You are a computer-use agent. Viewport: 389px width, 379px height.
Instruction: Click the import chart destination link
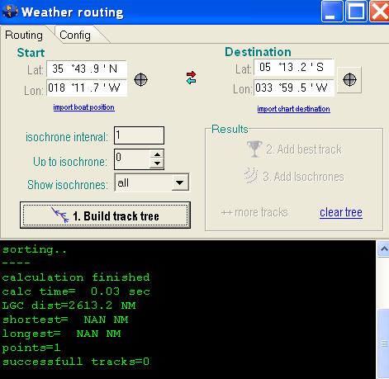point(294,109)
